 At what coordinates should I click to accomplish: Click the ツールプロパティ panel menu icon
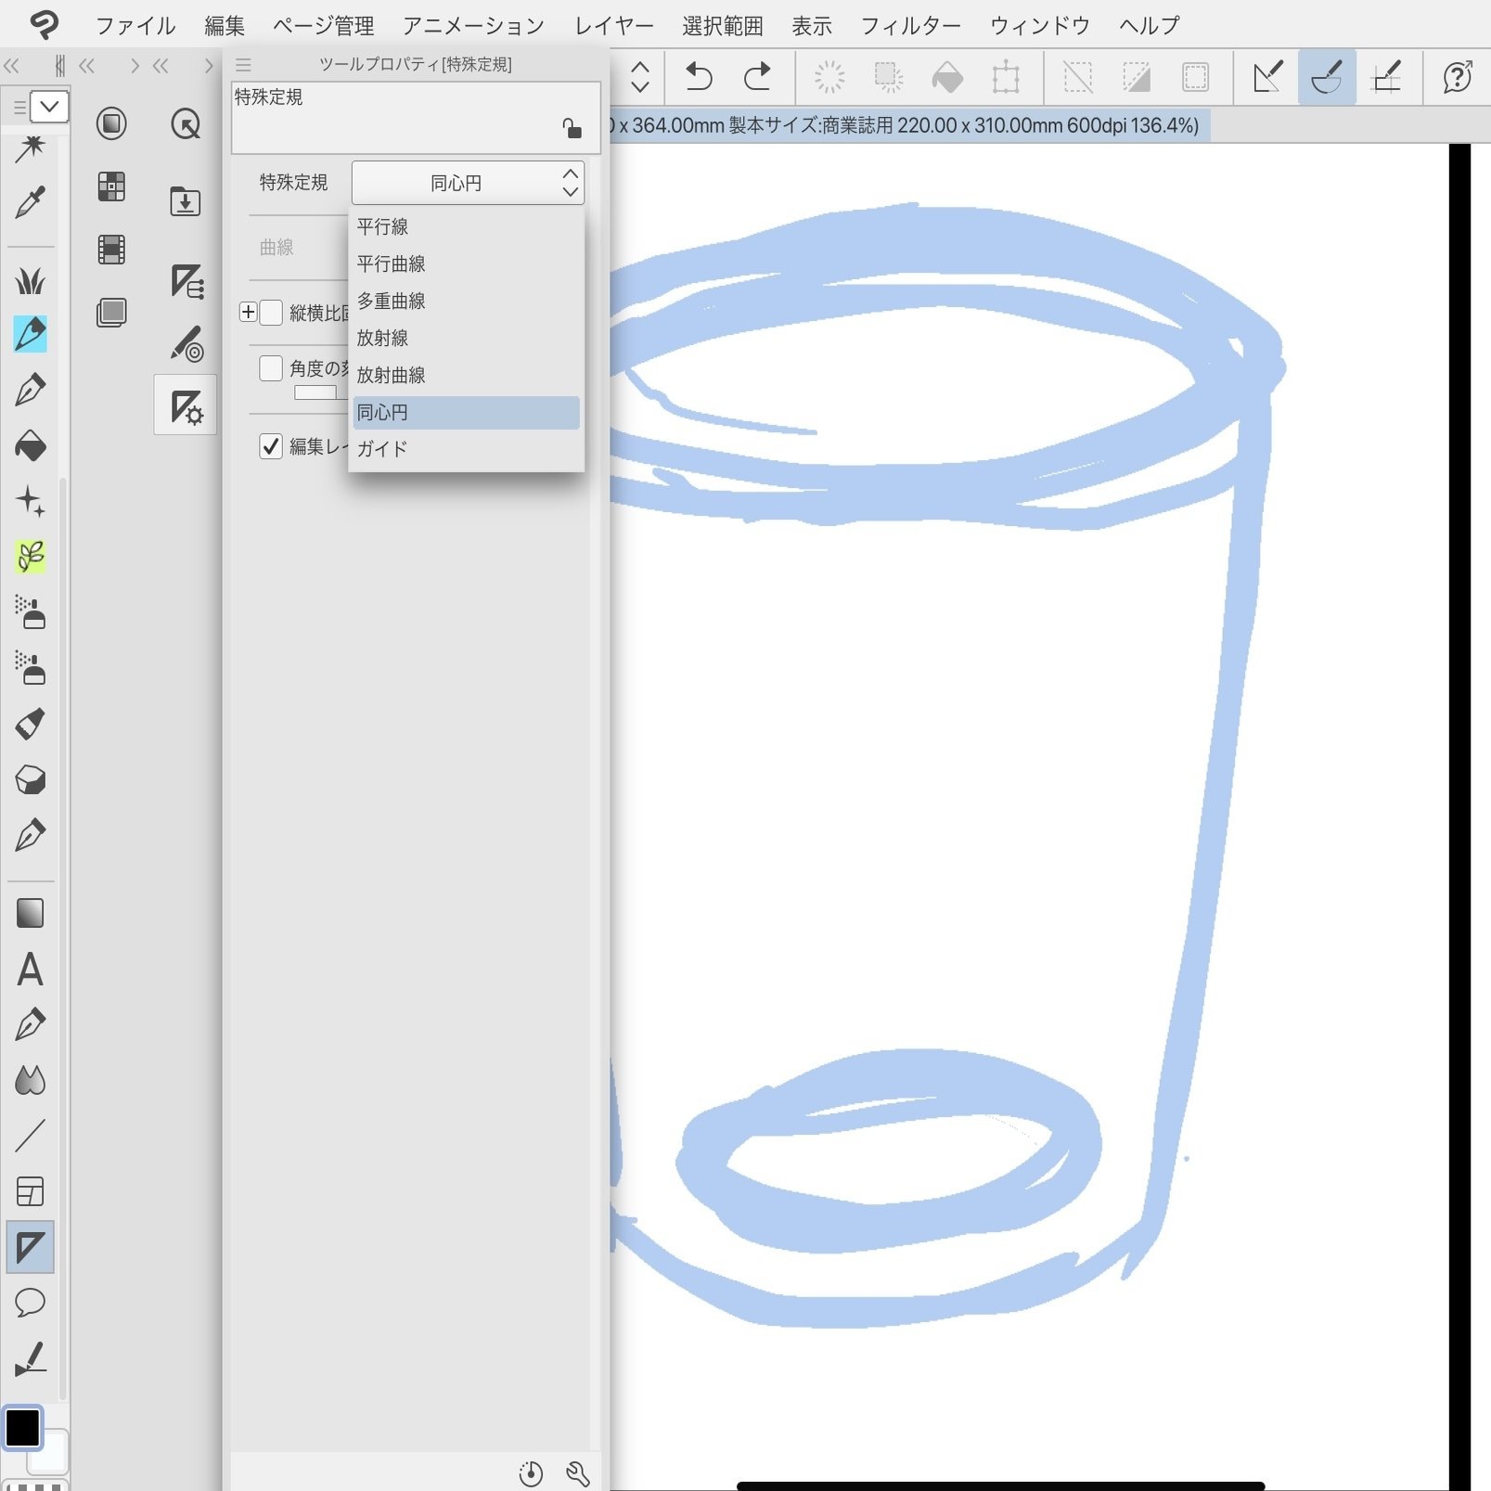(243, 65)
